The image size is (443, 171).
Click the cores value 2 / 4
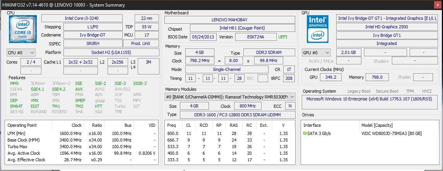tap(31, 62)
